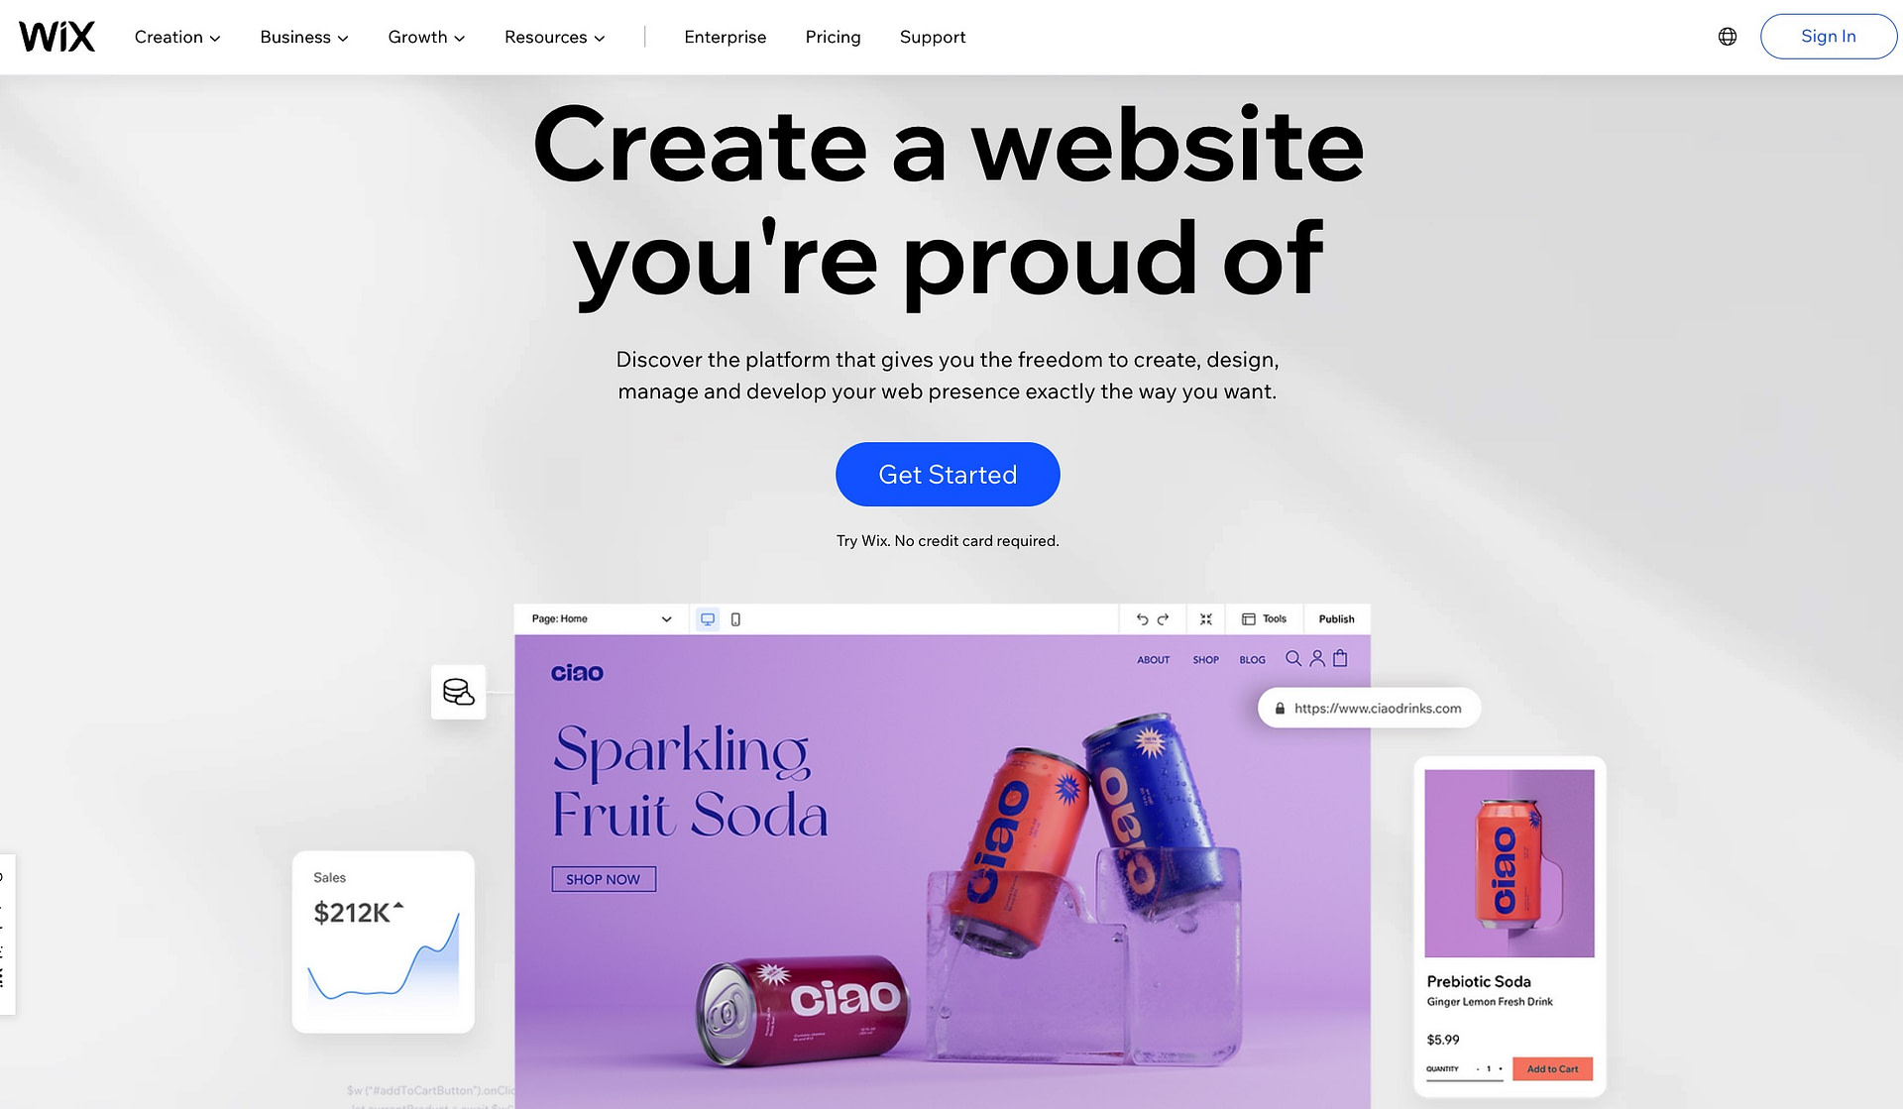Click the undo arrow icon in editor toolbar
The image size is (1903, 1109).
click(1138, 617)
